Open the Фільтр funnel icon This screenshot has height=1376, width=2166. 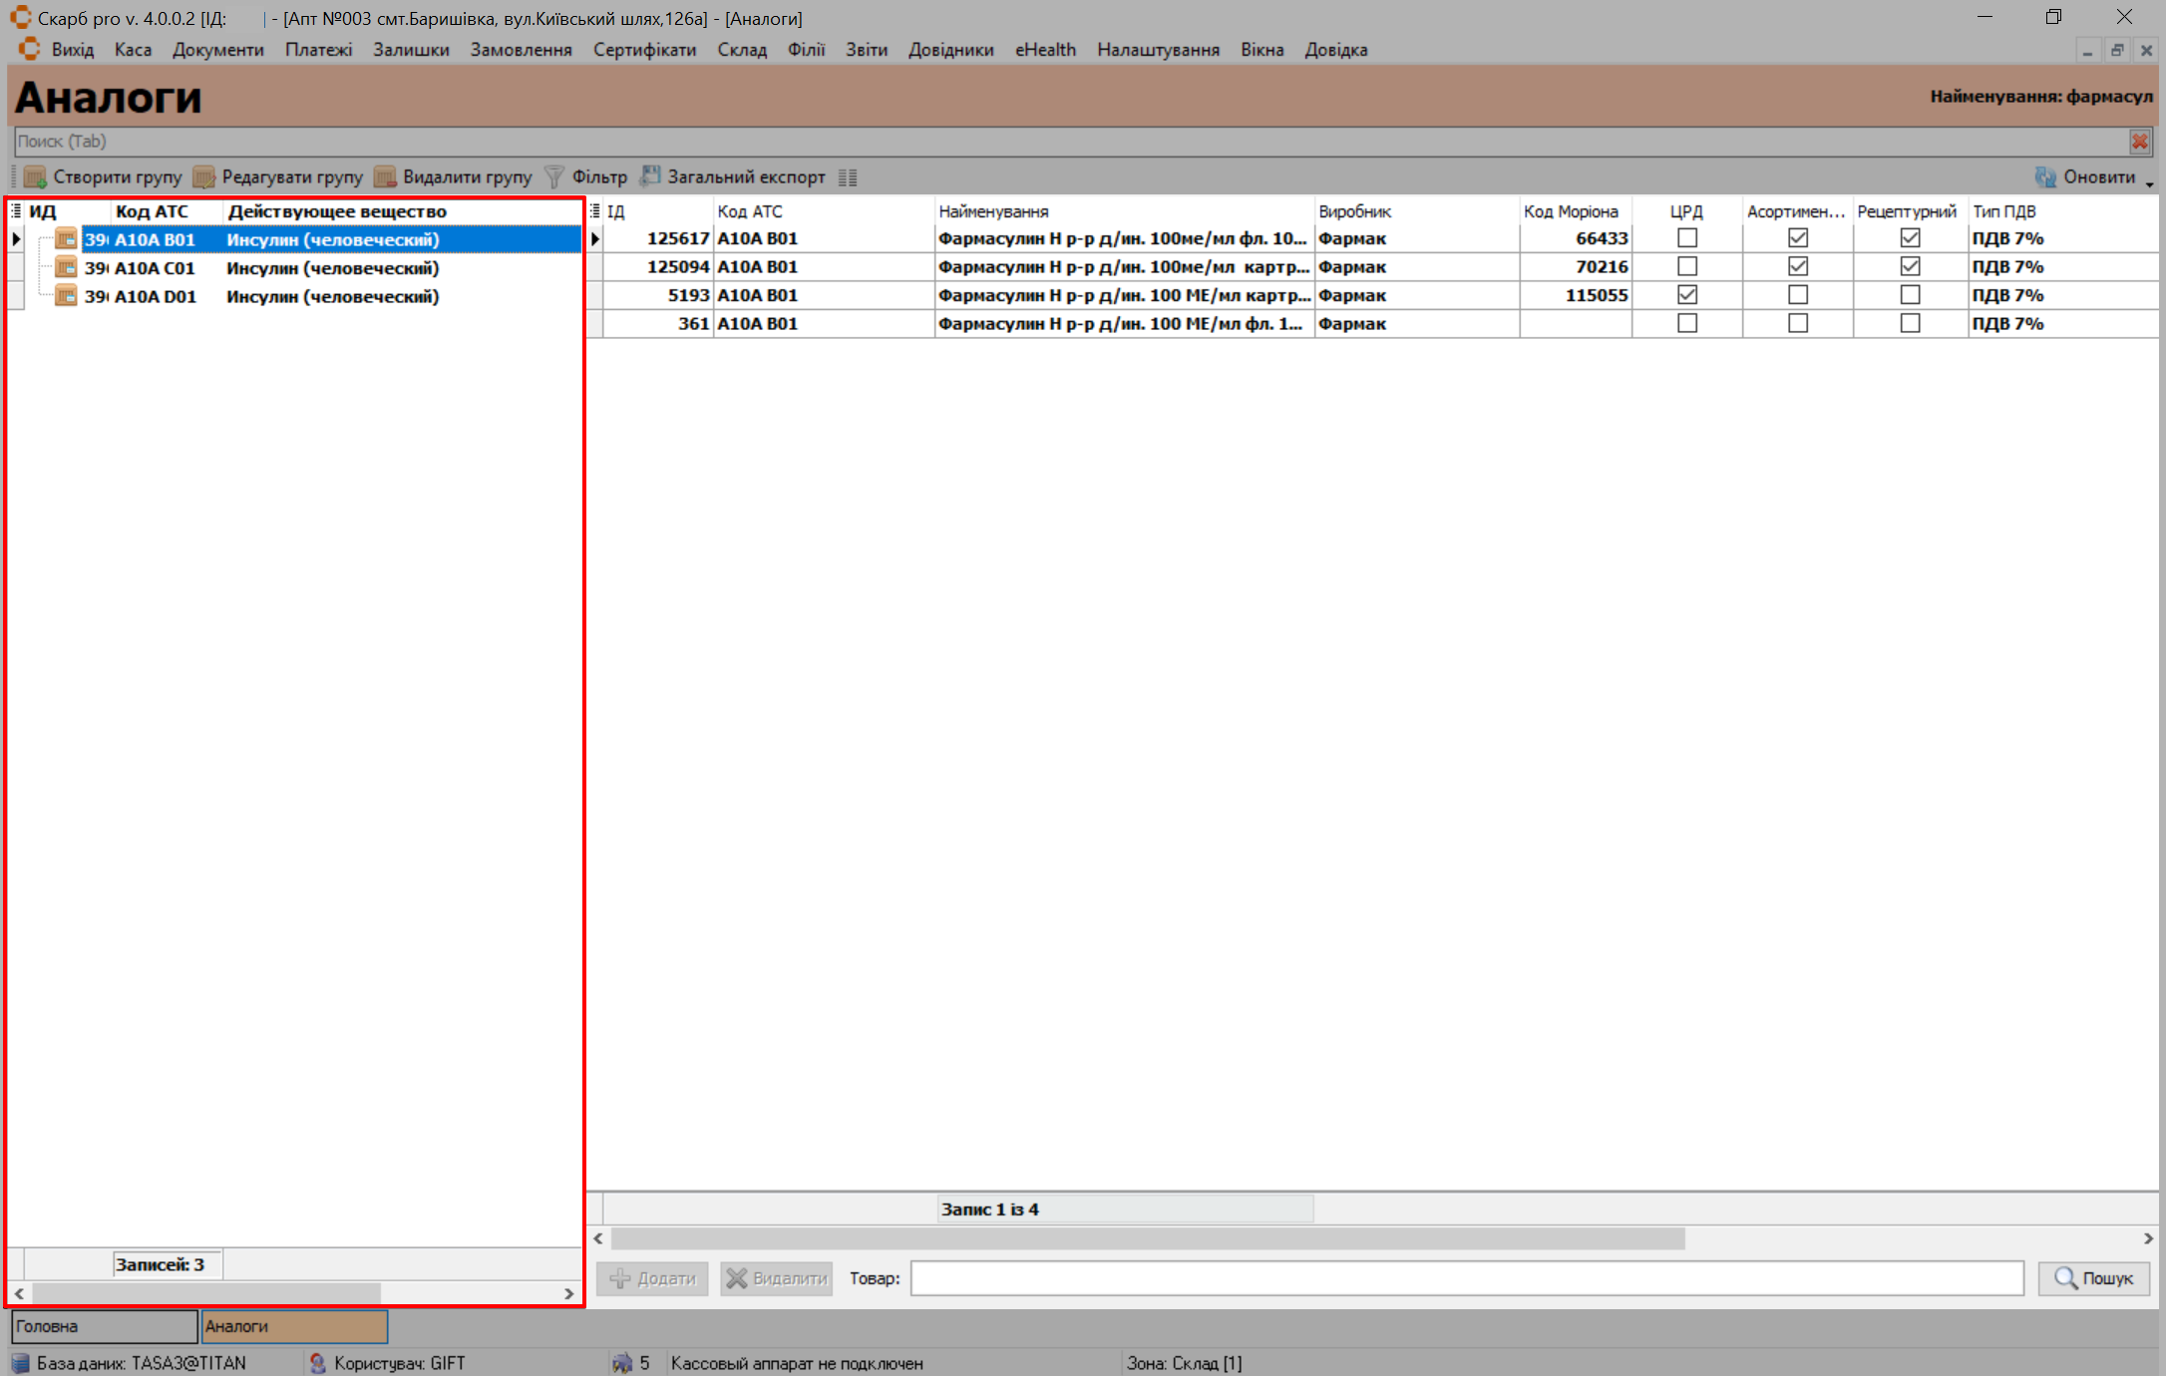[x=554, y=177]
